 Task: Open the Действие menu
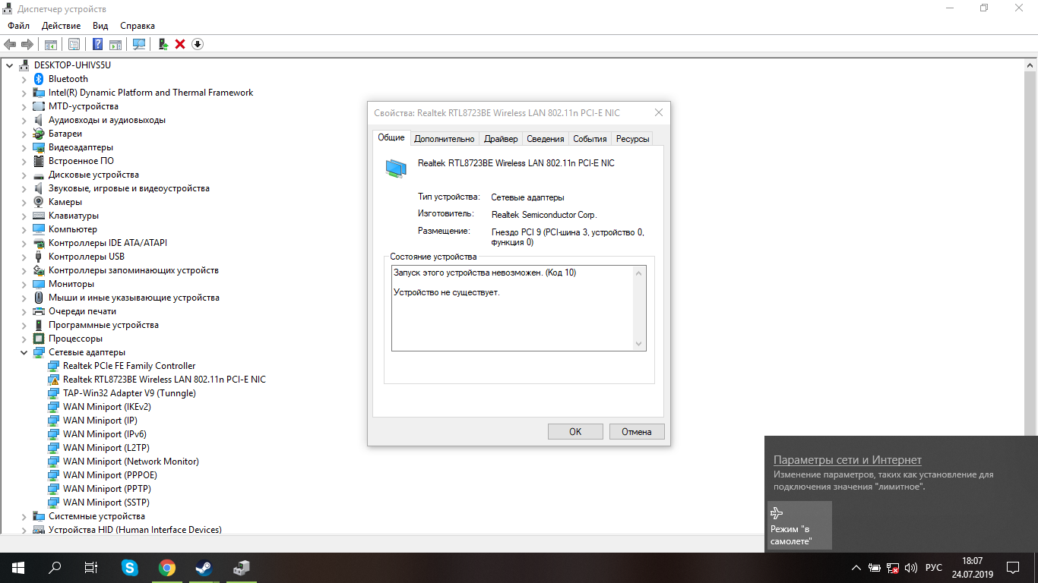[x=61, y=26]
